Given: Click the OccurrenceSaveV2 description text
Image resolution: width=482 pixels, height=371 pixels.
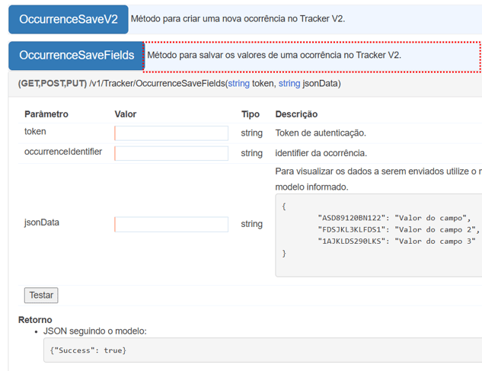Looking at the screenshot, I should 238,19.
